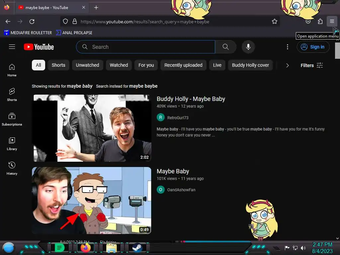Open network icon in system tray

pos(295,248)
